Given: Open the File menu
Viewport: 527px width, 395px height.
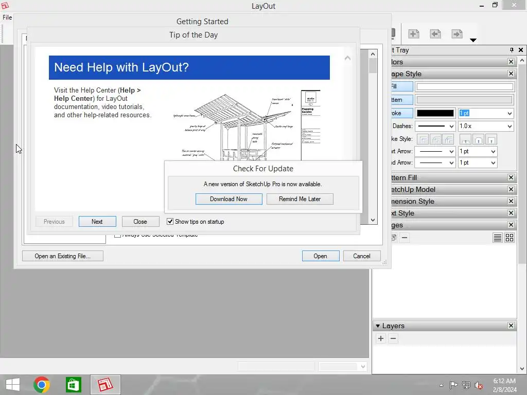Looking at the screenshot, I should 7,17.
